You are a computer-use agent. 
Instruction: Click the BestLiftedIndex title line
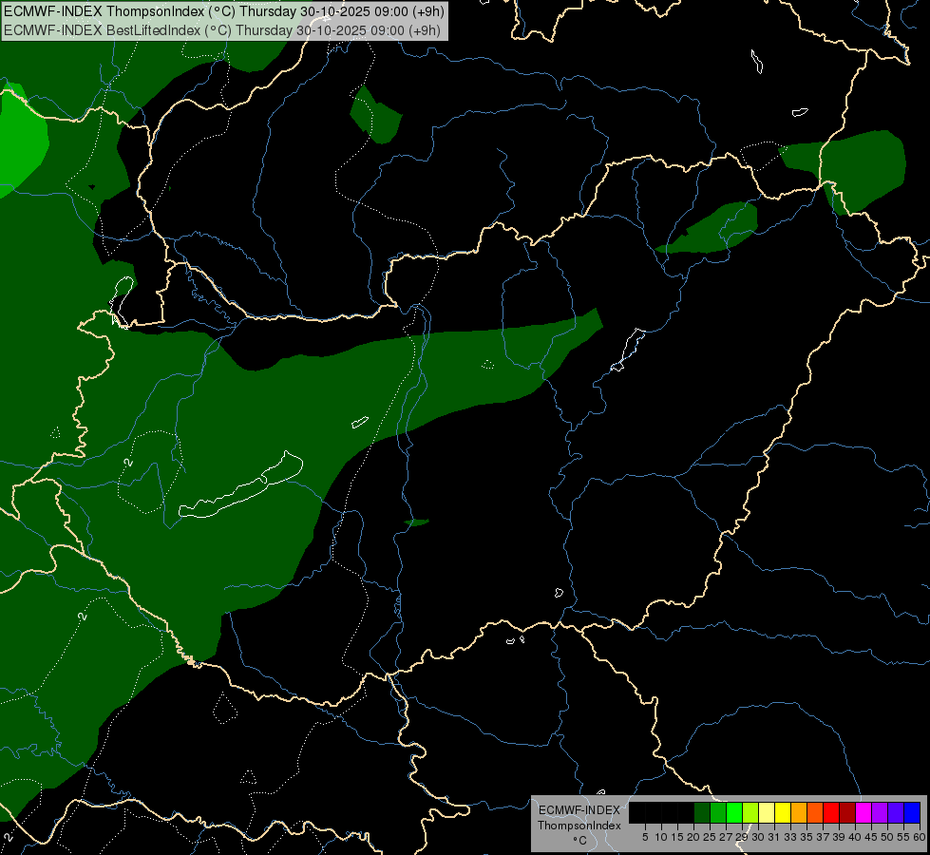click(222, 30)
